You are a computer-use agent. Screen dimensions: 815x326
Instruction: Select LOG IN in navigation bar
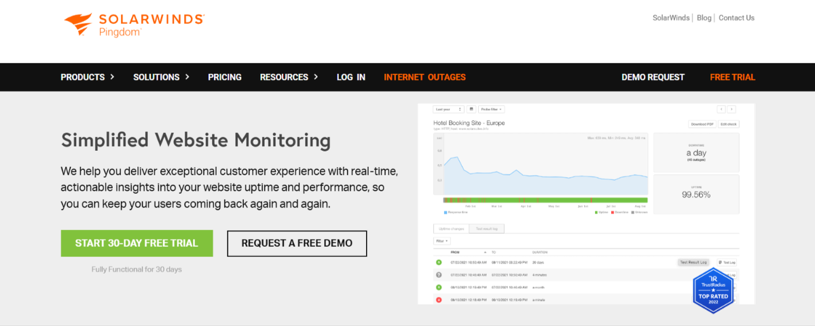click(x=351, y=77)
